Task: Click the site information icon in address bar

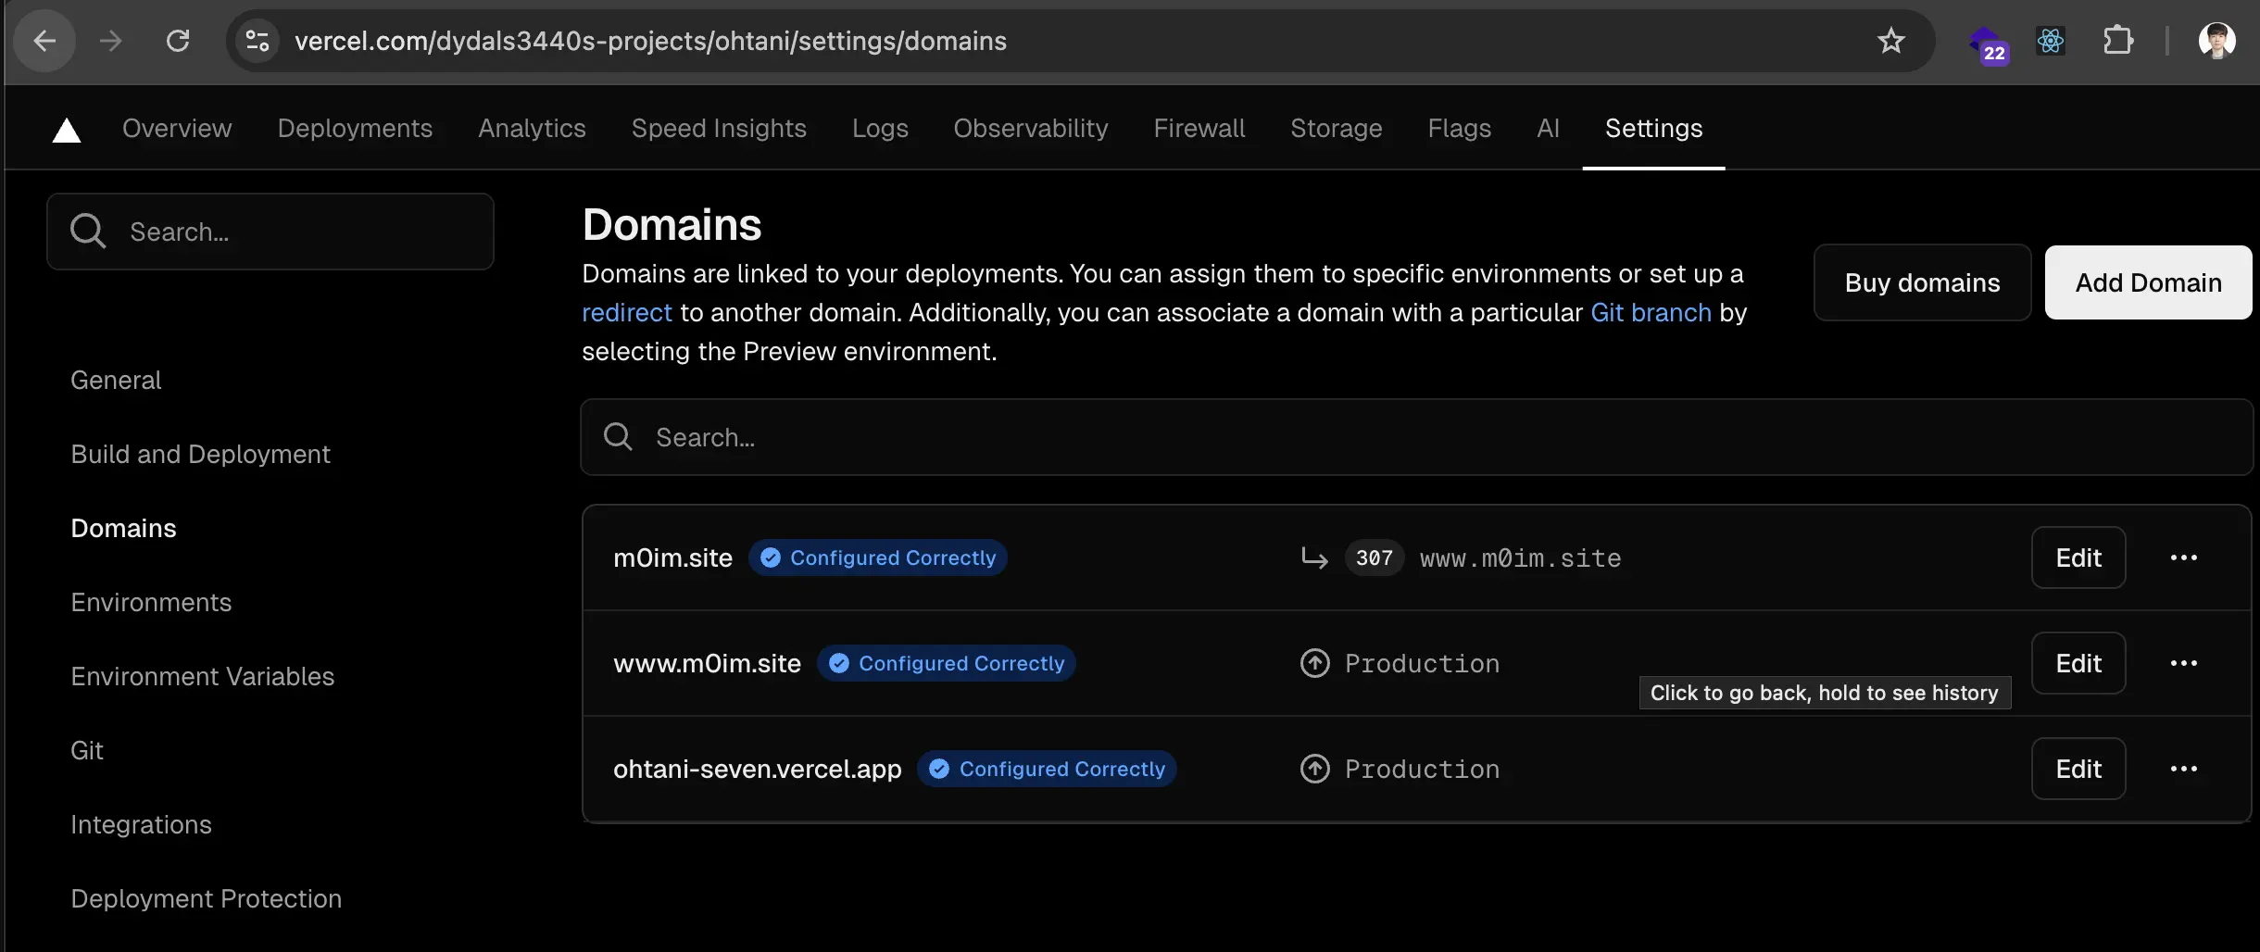Action: (257, 41)
